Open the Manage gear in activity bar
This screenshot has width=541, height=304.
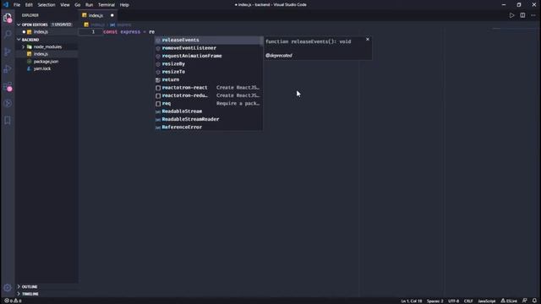tap(8, 287)
